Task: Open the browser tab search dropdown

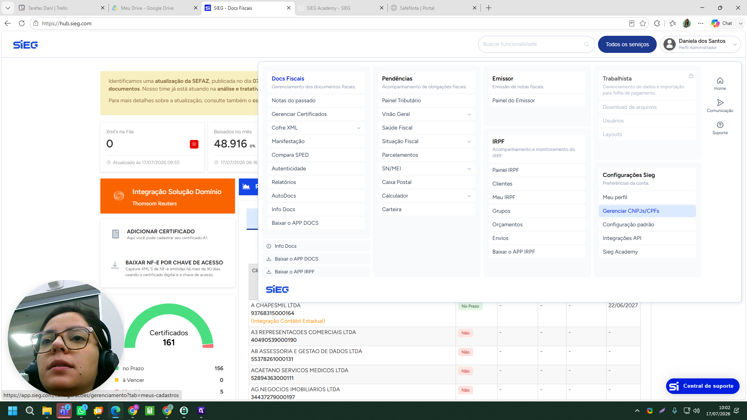Action: click(8, 8)
